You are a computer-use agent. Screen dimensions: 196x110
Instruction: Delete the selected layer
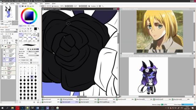9,43
